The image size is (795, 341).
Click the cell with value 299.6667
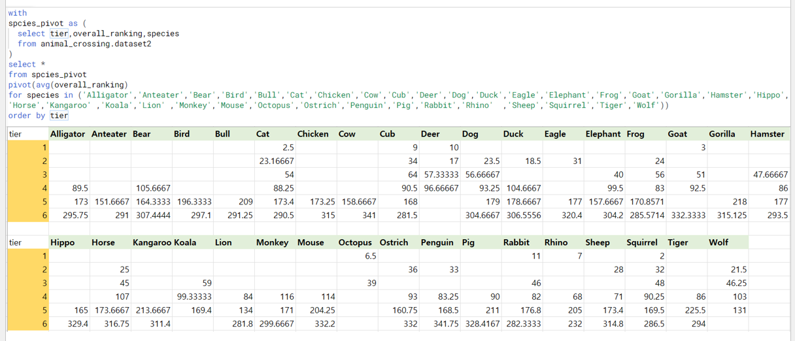pyautogui.click(x=277, y=324)
